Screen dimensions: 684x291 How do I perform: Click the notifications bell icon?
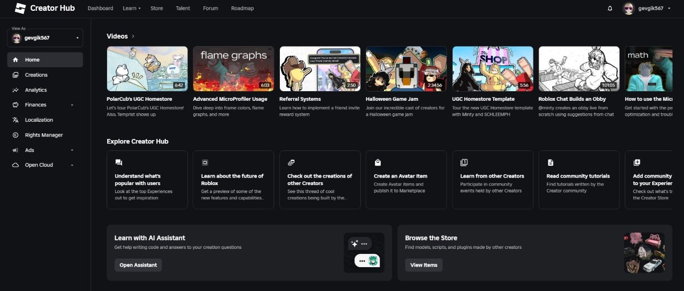pos(610,9)
